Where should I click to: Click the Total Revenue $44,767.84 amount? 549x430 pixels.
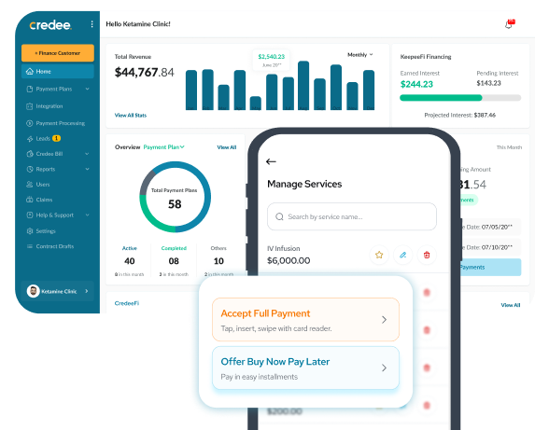click(x=144, y=73)
